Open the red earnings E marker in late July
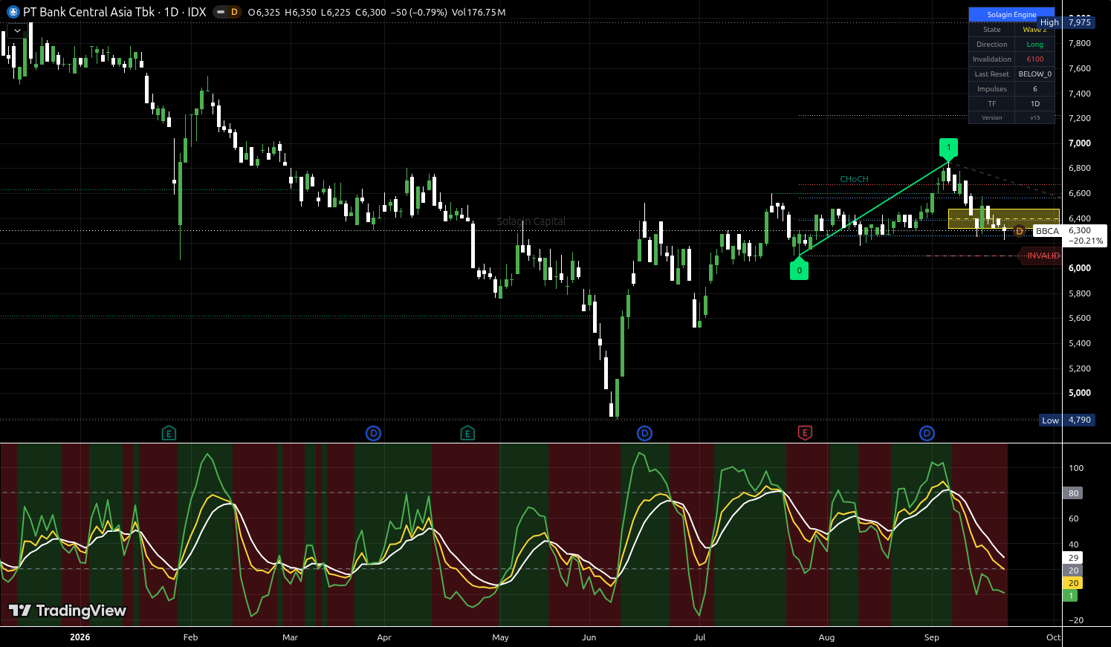The height and width of the screenshot is (647, 1111). click(804, 433)
